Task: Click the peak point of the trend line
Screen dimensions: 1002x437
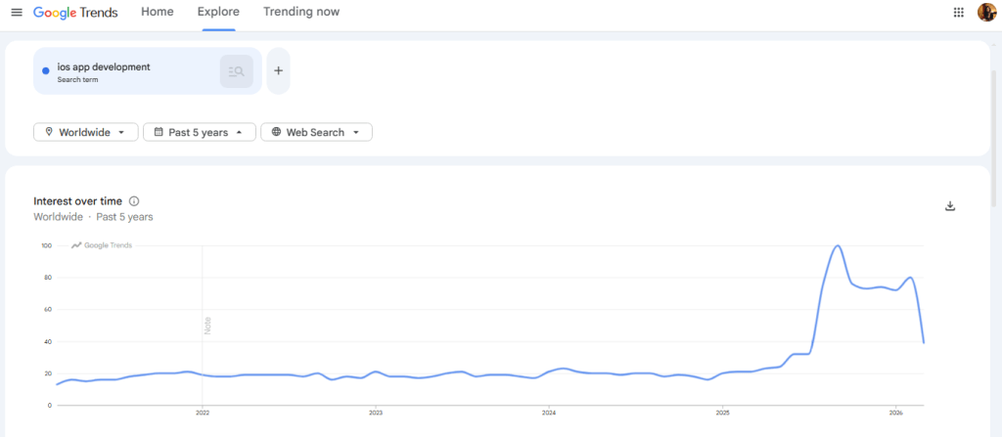Action: [x=838, y=245]
